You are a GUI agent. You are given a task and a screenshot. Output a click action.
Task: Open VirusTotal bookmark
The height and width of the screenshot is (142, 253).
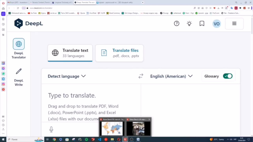click(x=91, y=13)
